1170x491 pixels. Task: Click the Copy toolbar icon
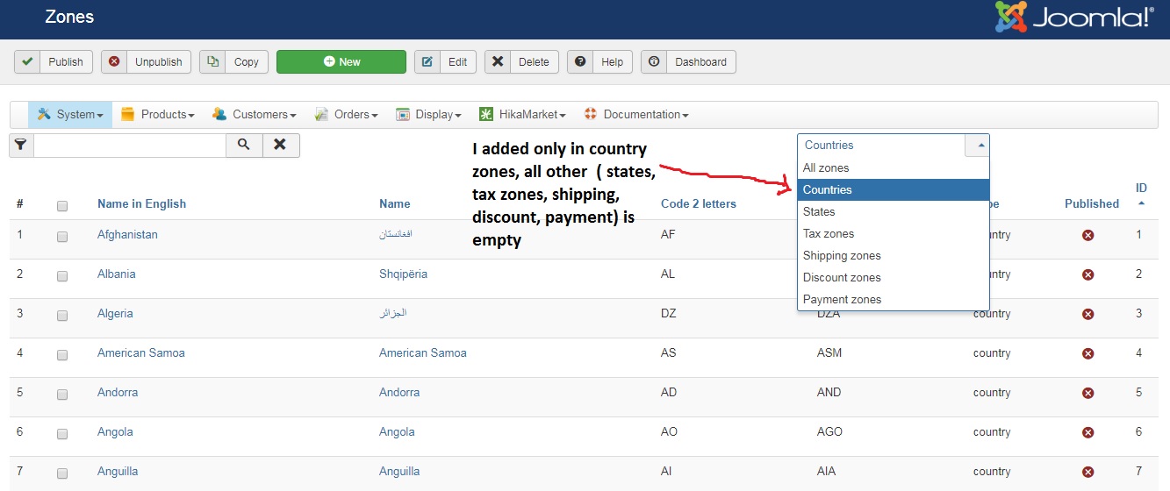coord(212,61)
